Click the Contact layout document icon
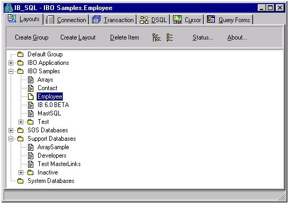The width and height of the screenshot is (289, 204). pos(31,88)
